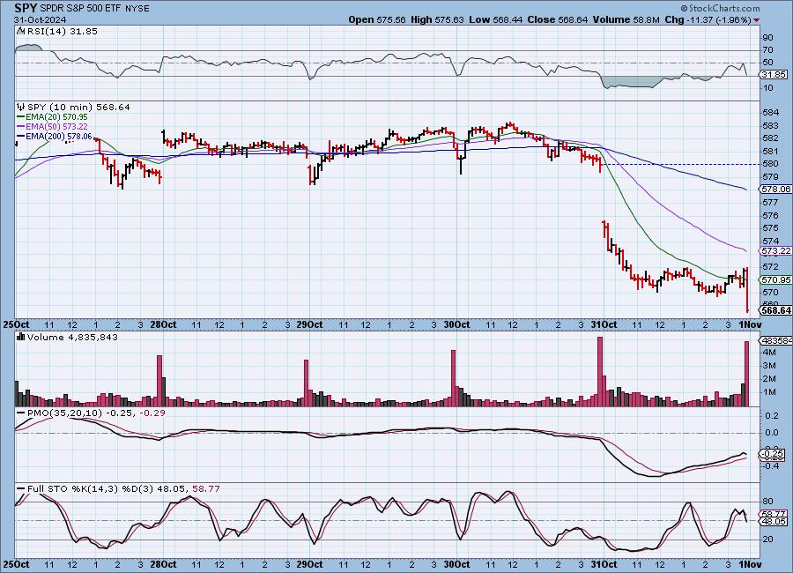This screenshot has width=793, height=573.
Task: Click the StockCharts.com copyright text
Action: tap(720, 8)
